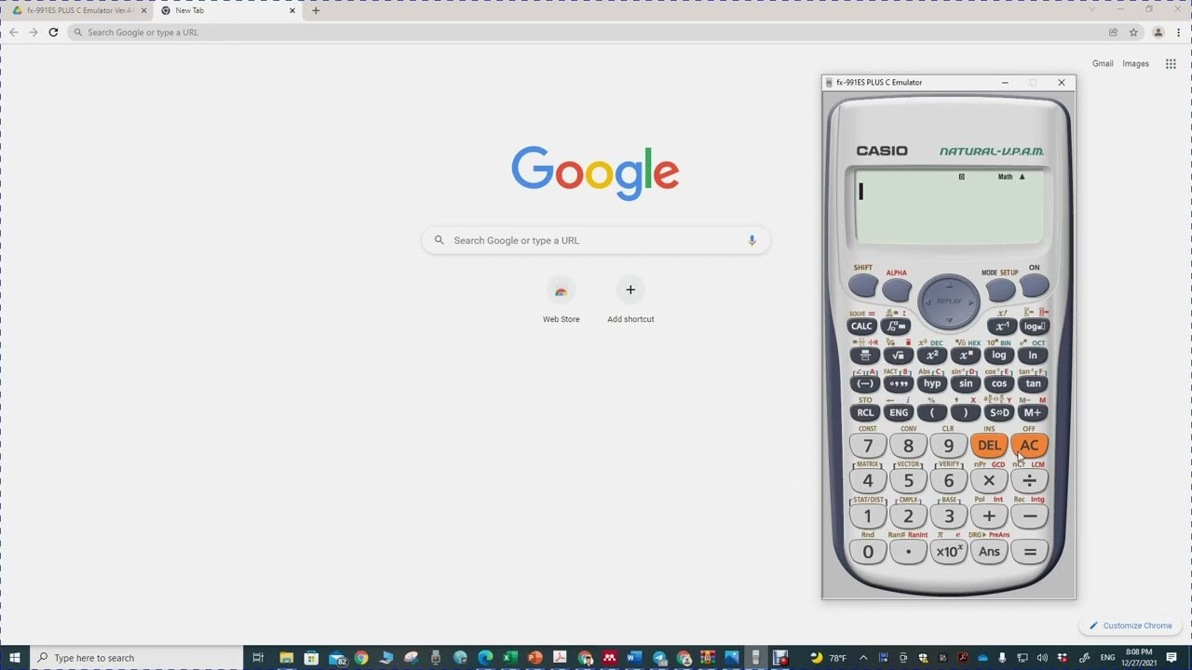This screenshot has height=670, width=1192.
Task: Click the degrees-minutes-seconds key
Action: point(899,383)
